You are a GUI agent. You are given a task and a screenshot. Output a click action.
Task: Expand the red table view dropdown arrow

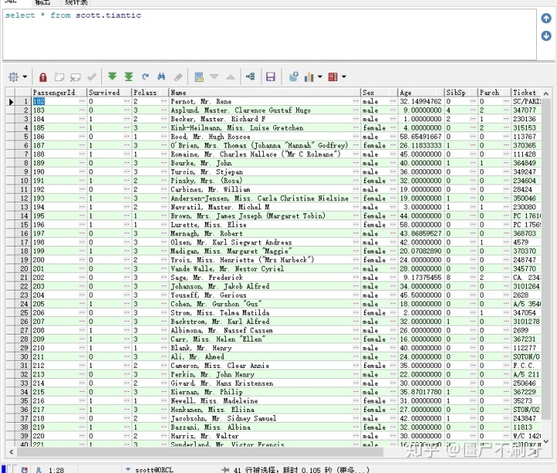[x=343, y=77]
